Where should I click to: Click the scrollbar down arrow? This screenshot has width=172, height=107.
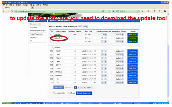click(x=168, y=101)
